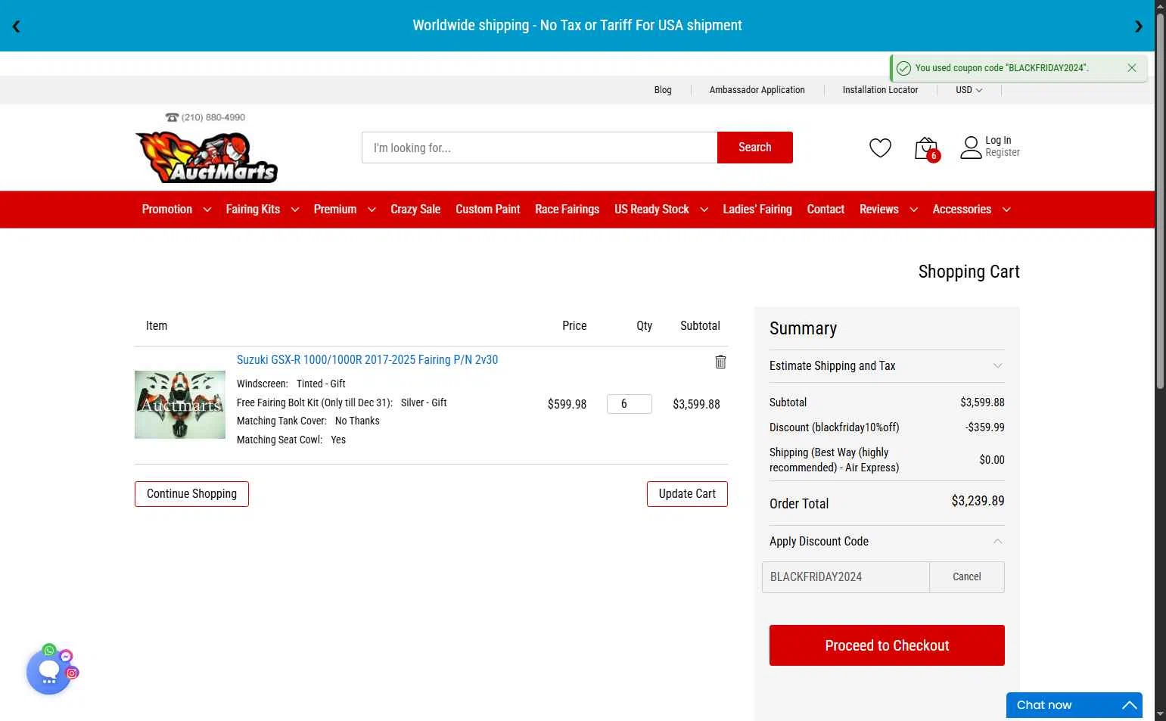Expand the Promotion menu chevron
The image size is (1166, 721).
coord(207,210)
